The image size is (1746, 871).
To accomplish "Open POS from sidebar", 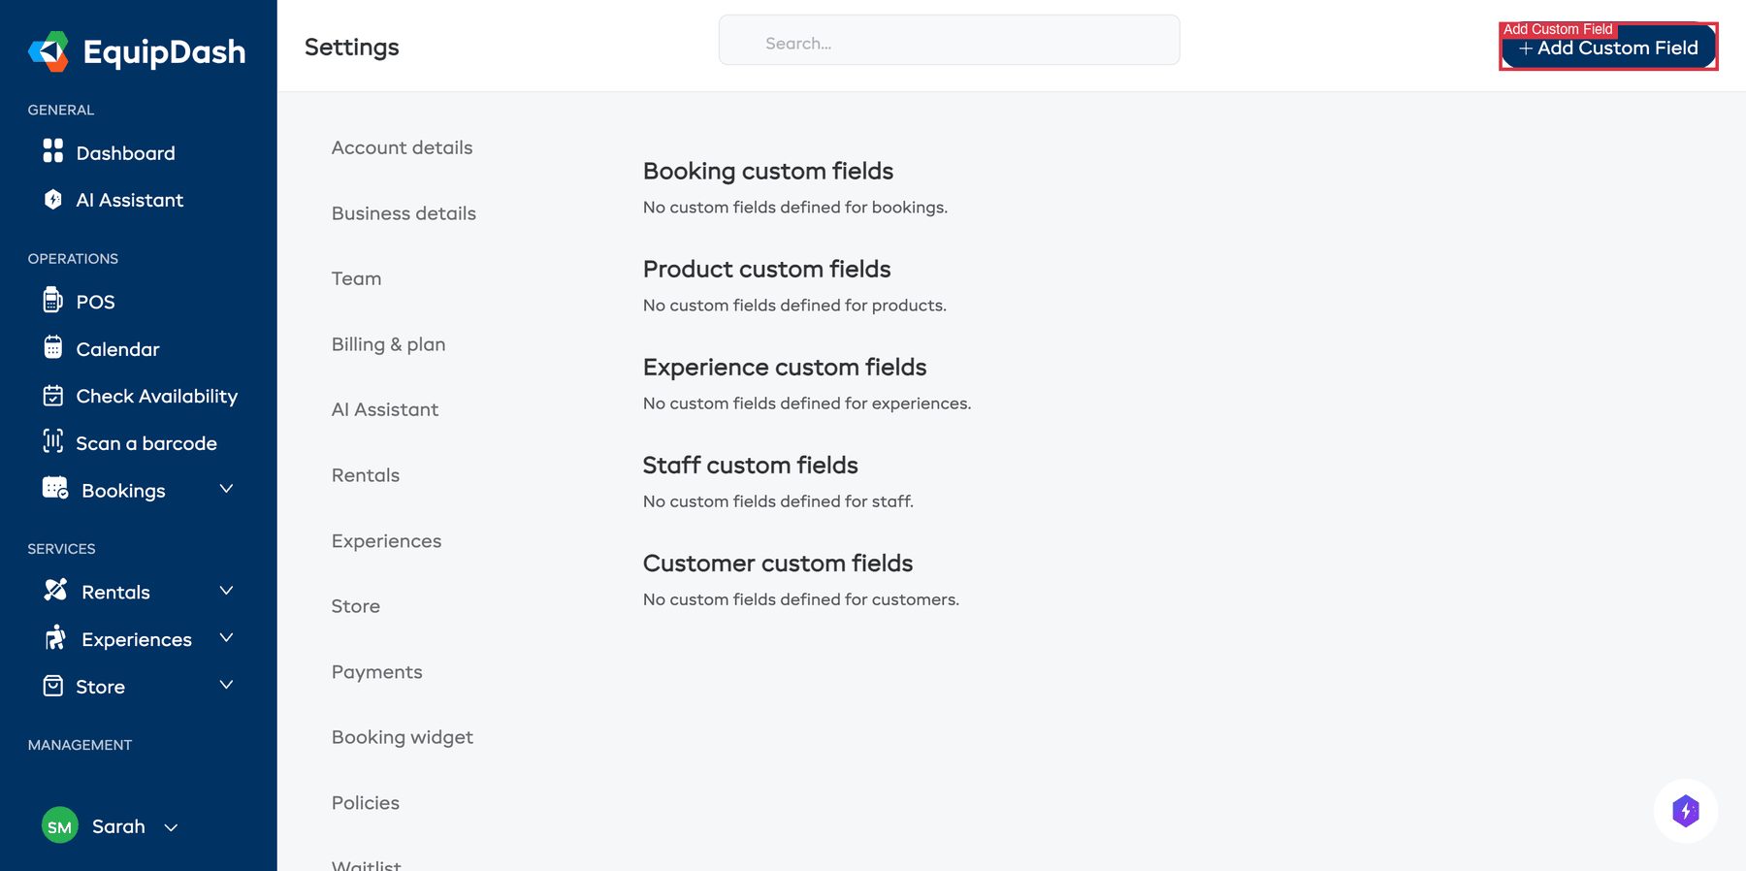I will coord(96,302).
